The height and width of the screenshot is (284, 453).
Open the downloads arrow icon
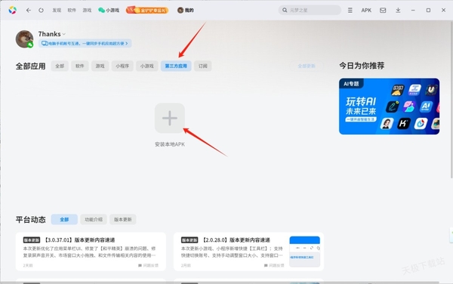point(398,10)
